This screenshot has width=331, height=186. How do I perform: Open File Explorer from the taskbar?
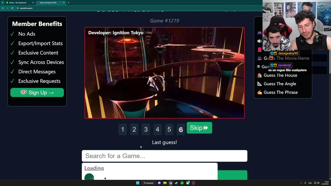point(165,183)
